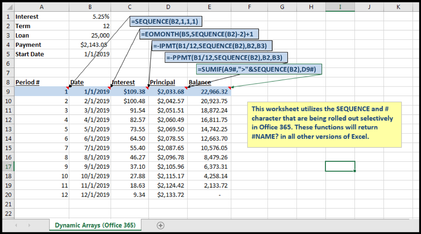This screenshot has width=421, height=234.
Task: Select Loan amount 25,000 cell
Action: [90, 35]
